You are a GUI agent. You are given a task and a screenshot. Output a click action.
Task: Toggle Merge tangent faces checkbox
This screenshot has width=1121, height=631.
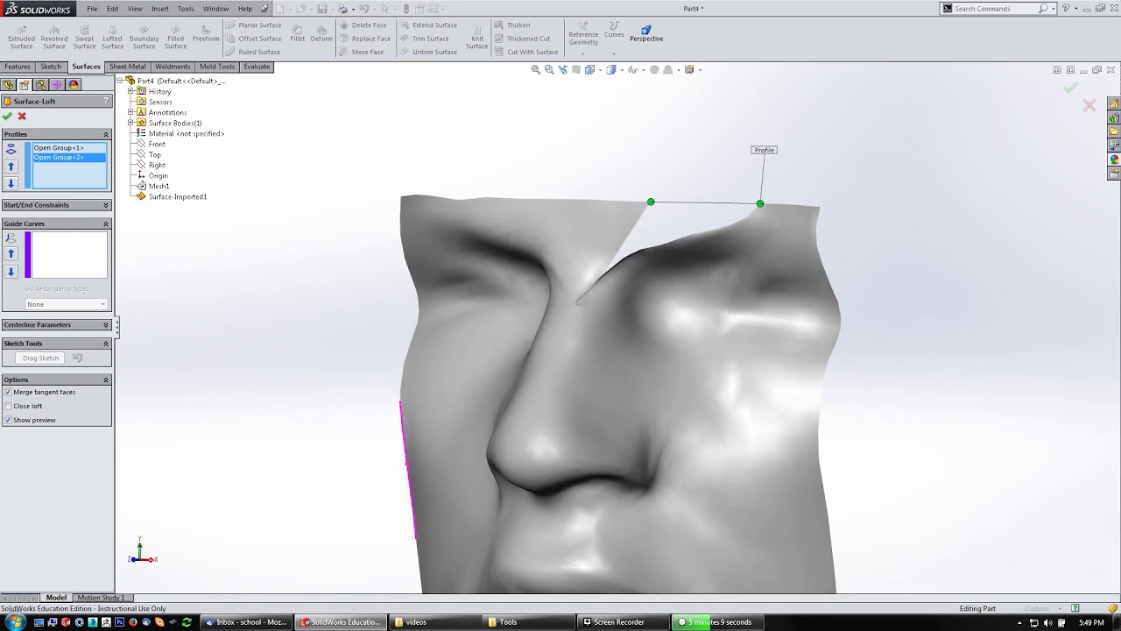pyautogui.click(x=8, y=392)
